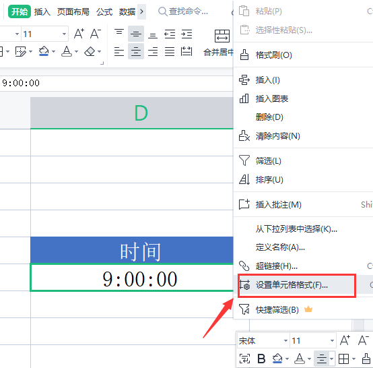Toggle bold in the mini toolbar
Viewport: 373px width, 368px height.
pos(261,359)
